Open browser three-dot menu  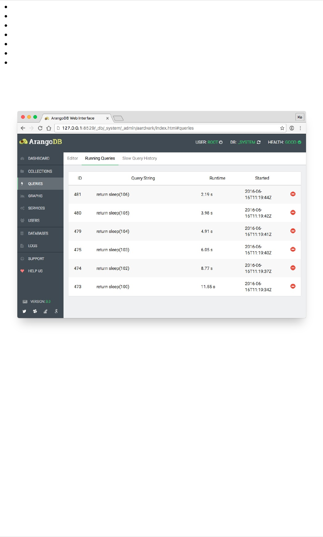tap(300, 128)
